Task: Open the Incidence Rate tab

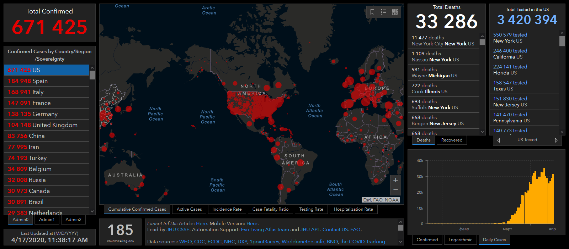Action: [x=227, y=209]
